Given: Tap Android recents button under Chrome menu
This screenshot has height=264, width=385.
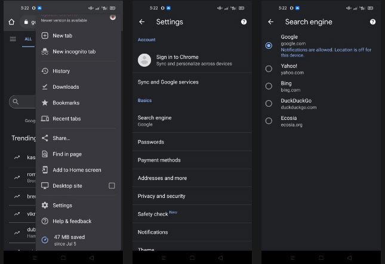Looking at the screenshot, I should click(x=35, y=257).
